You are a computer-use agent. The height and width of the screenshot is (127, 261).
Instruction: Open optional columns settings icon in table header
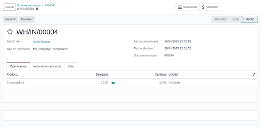click(254, 75)
